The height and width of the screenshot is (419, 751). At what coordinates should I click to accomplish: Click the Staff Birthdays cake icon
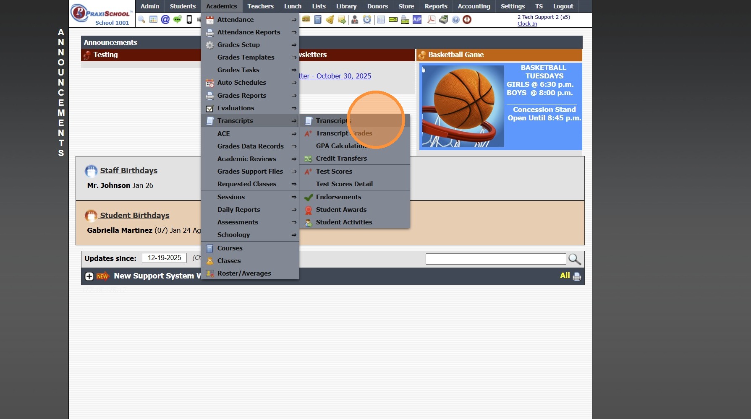(91, 171)
